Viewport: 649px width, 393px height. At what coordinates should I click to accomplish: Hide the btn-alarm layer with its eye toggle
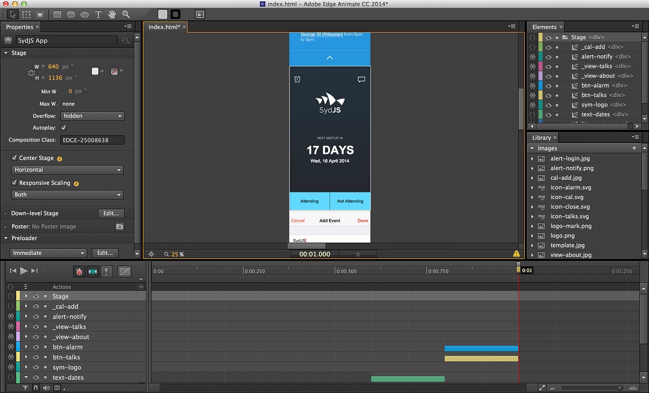click(36, 347)
